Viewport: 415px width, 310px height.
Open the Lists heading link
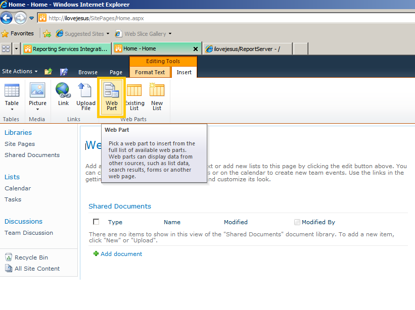point(12,177)
